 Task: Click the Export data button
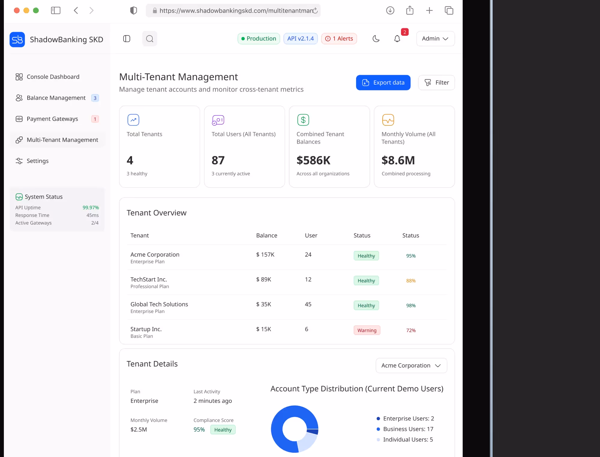383,83
